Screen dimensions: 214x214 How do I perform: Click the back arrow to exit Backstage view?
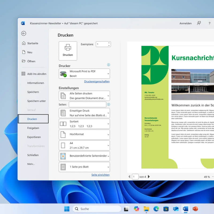tap(24, 33)
